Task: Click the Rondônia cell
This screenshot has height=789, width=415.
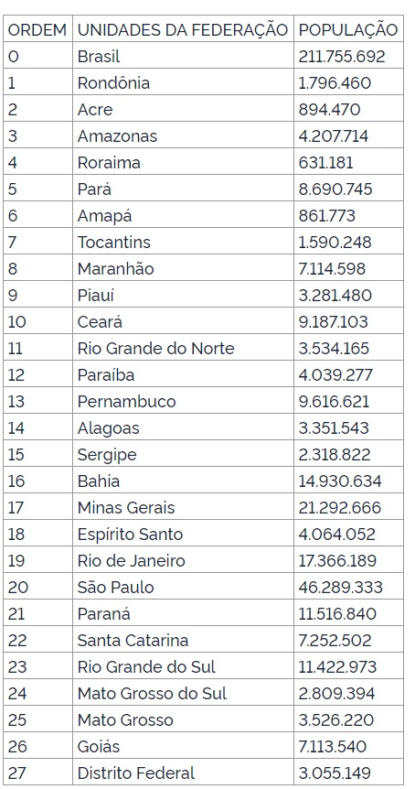Action: pyautogui.click(x=183, y=82)
